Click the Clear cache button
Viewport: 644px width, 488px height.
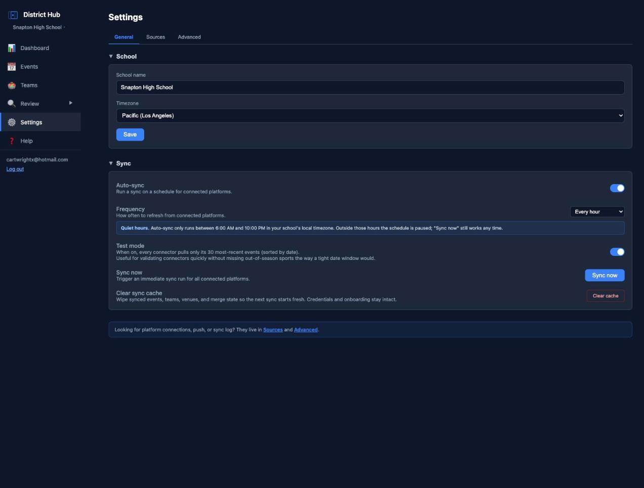[606, 296]
